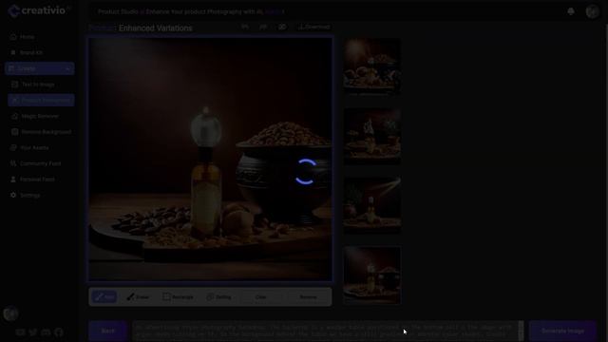Click the Settings gear icon

point(13,195)
